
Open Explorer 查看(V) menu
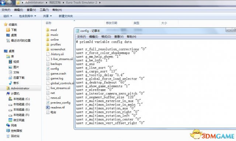tap(31, 10)
